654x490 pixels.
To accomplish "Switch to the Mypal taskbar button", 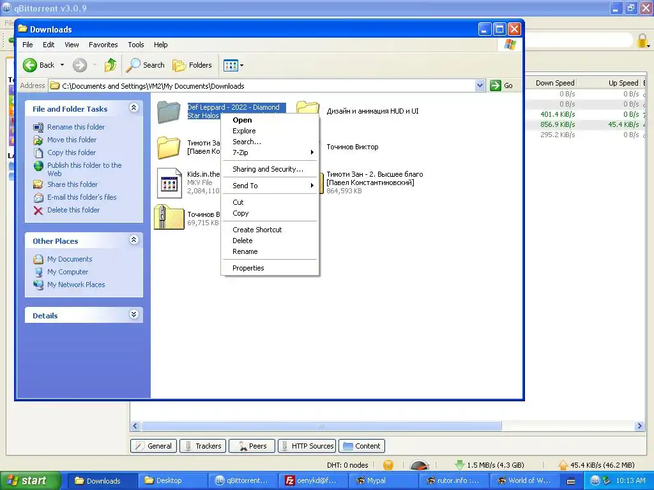I will tap(384, 480).
